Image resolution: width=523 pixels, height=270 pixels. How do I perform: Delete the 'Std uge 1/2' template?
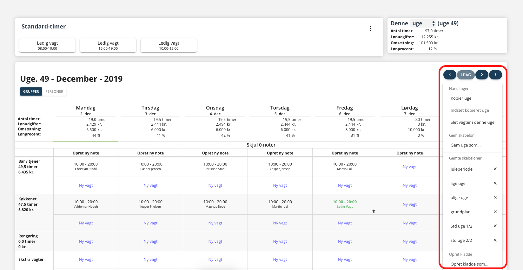[495, 226]
